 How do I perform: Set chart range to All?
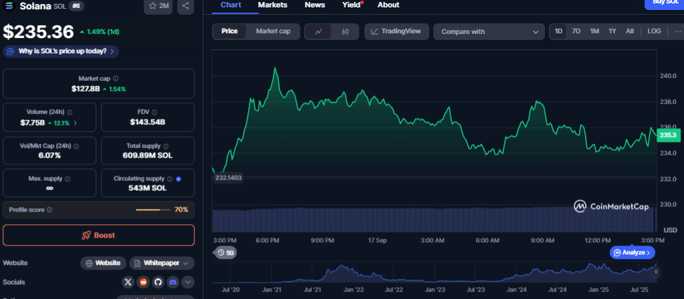pos(629,31)
